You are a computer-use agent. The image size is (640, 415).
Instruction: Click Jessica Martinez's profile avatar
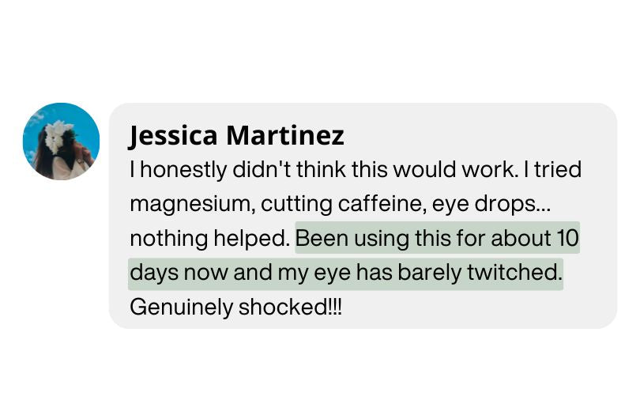tap(62, 141)
